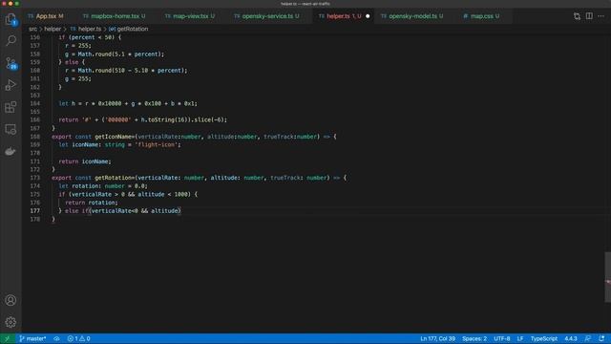Select language mode TypeScript in status bar
The image size is (611, 344).
coord(544,338)
